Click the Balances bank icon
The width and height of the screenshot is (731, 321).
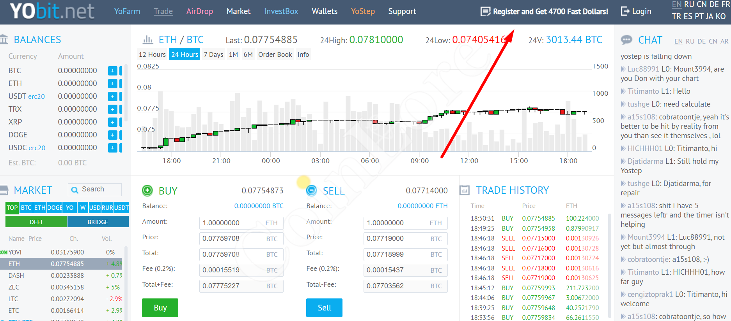pyautogui.click(x=4, y=39)
